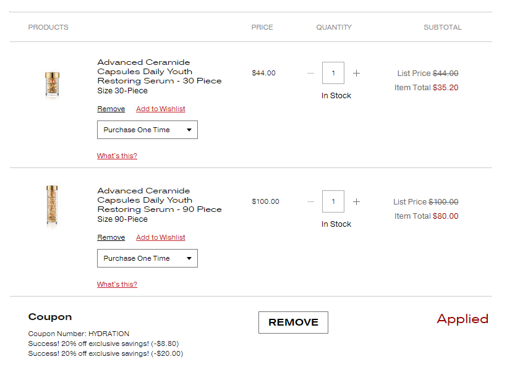Open the 30 Piece serum product title
Image resolution: width=520 pixels, height=367 pixels.
159,71
